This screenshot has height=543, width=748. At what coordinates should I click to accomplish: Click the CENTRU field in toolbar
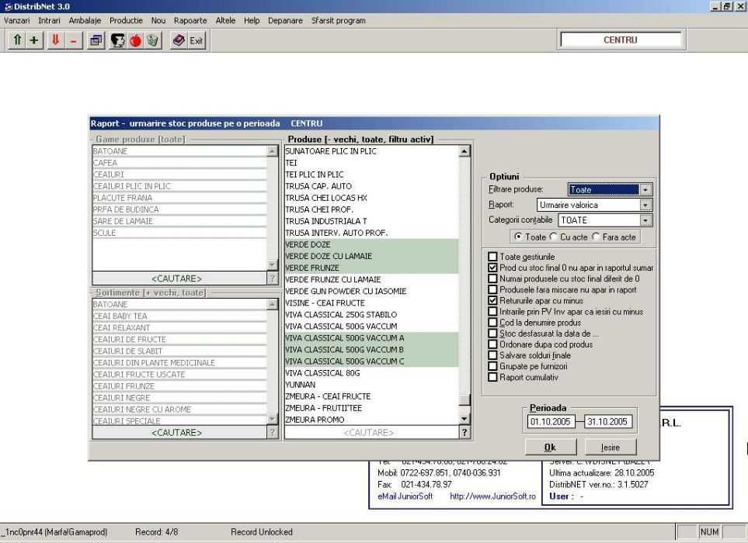[x=621, y=40]
